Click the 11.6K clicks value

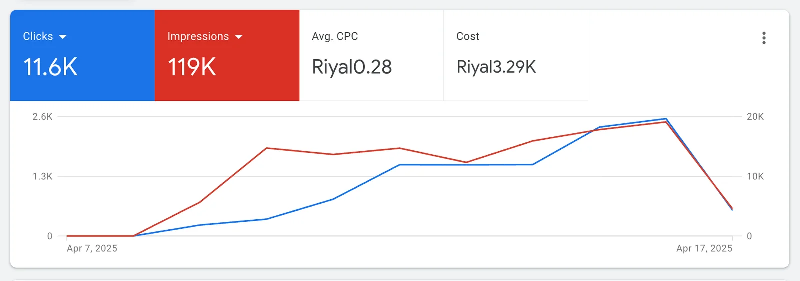(50, 67)
